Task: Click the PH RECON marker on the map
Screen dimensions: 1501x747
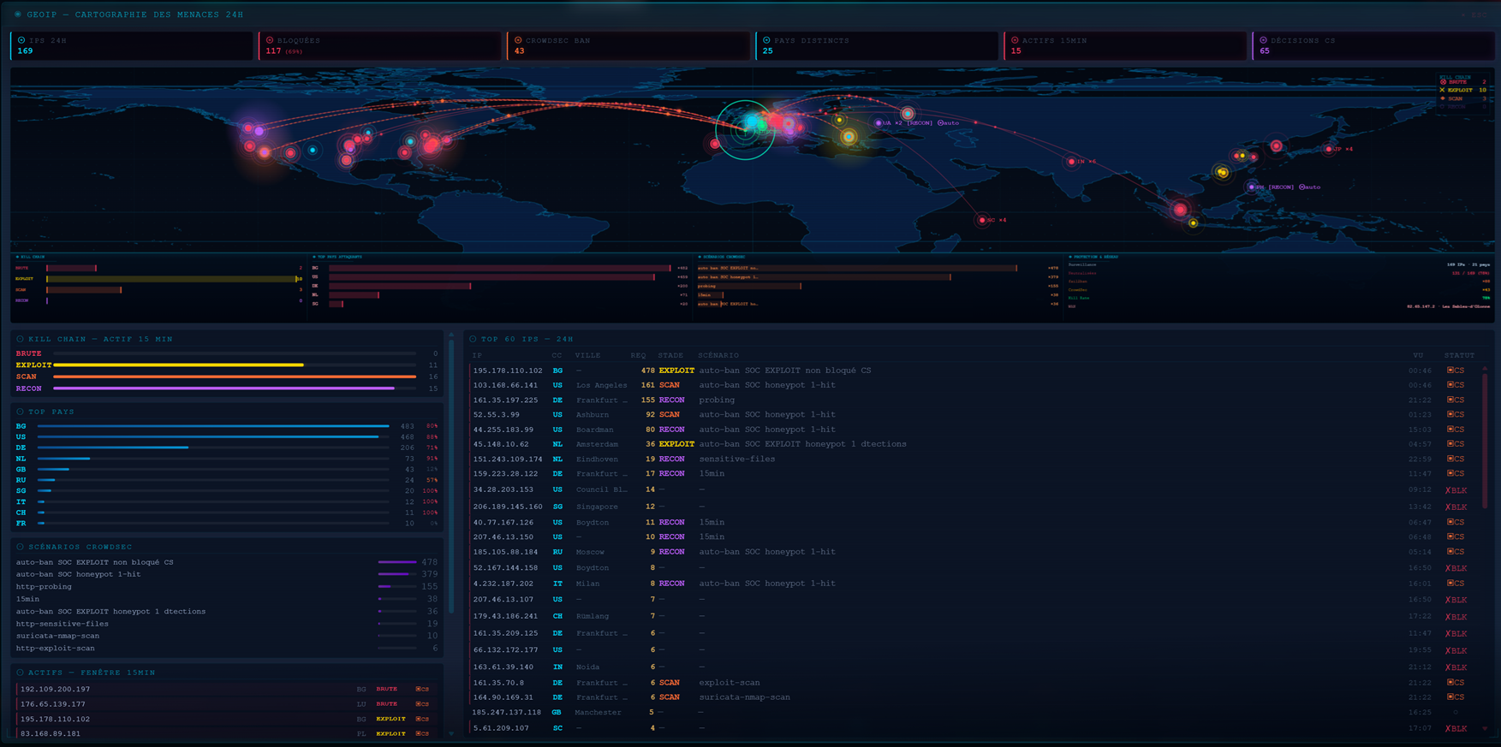Action: pos(1252,187)
